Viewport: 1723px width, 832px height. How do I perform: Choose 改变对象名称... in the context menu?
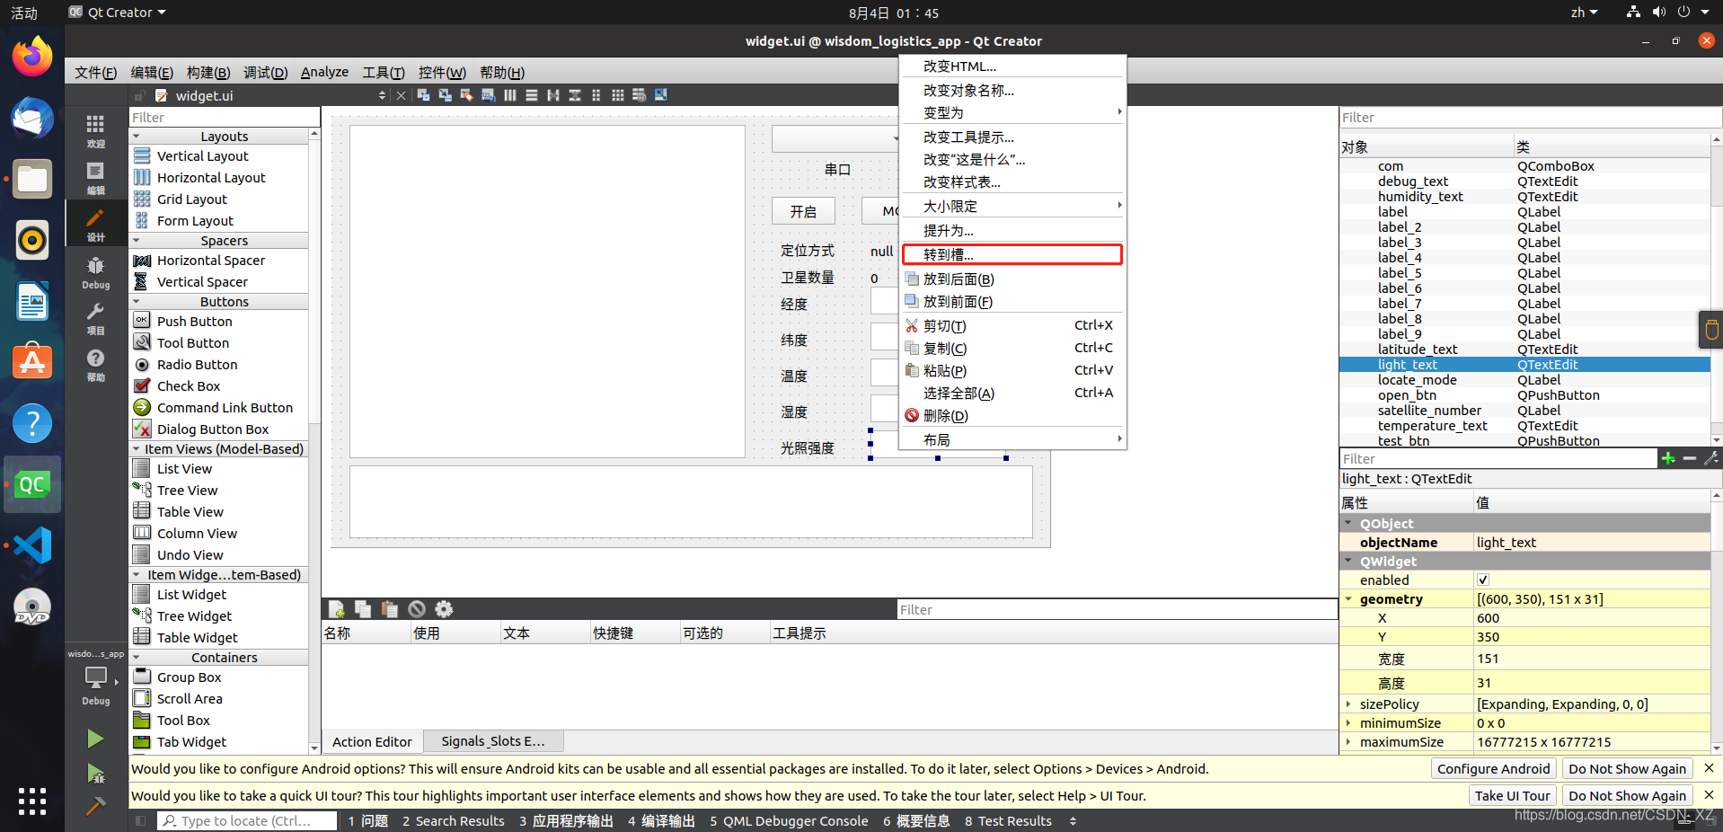point(1012,90)
